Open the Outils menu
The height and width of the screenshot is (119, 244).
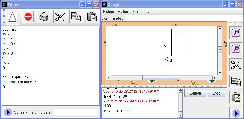click(138, 12)
